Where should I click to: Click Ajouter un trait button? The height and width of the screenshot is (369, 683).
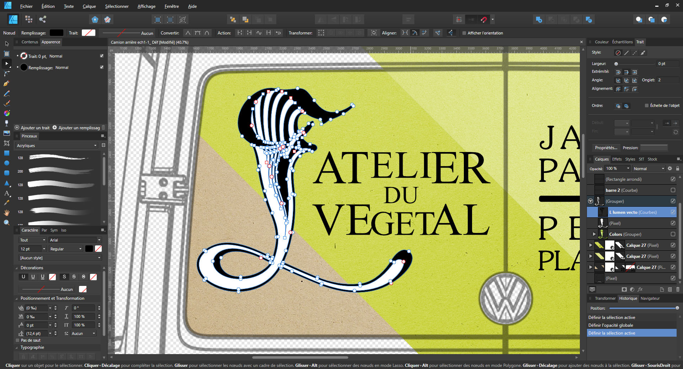[32, 127]
